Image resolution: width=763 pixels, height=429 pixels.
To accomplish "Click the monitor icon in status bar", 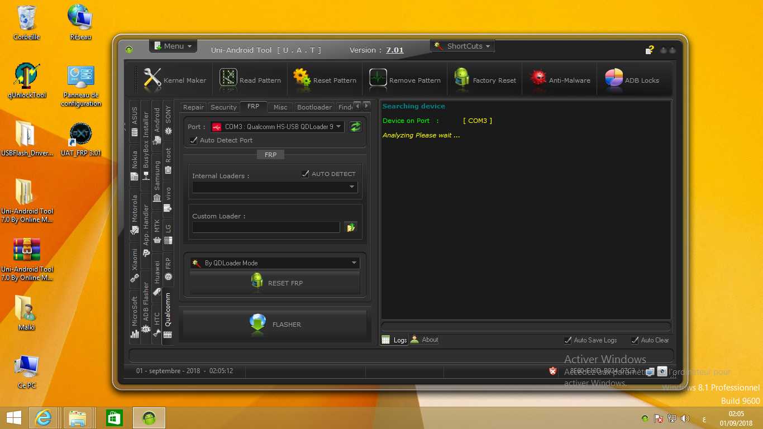I will pyautogui.click(x=650, y=371).
